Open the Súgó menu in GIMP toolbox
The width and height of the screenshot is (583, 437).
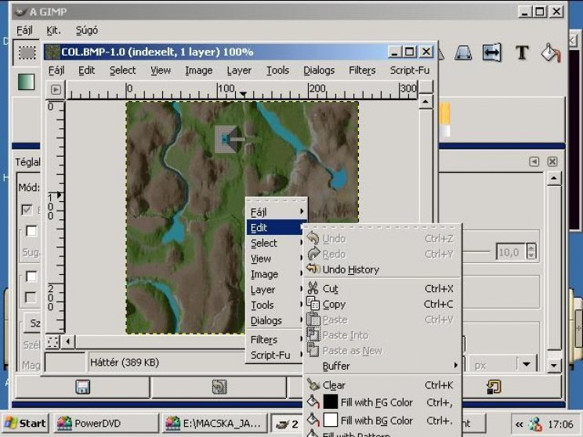pyautogui.click(x=87, y=31)
